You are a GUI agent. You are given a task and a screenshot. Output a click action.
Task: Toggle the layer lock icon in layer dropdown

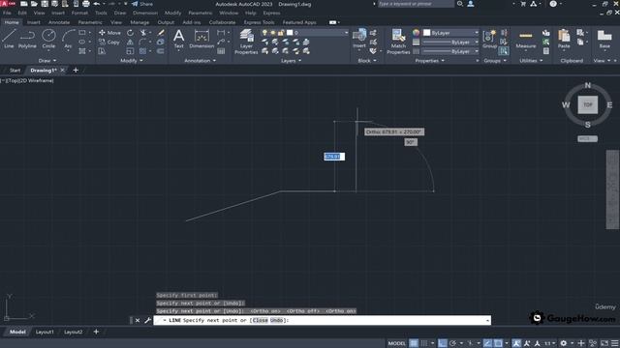pos(281,33)
